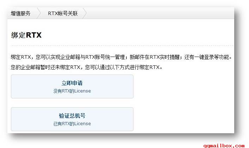Select the 已有RTX的License subtitle text
This screenshot has width=249, height=148.
coord(72,124)
